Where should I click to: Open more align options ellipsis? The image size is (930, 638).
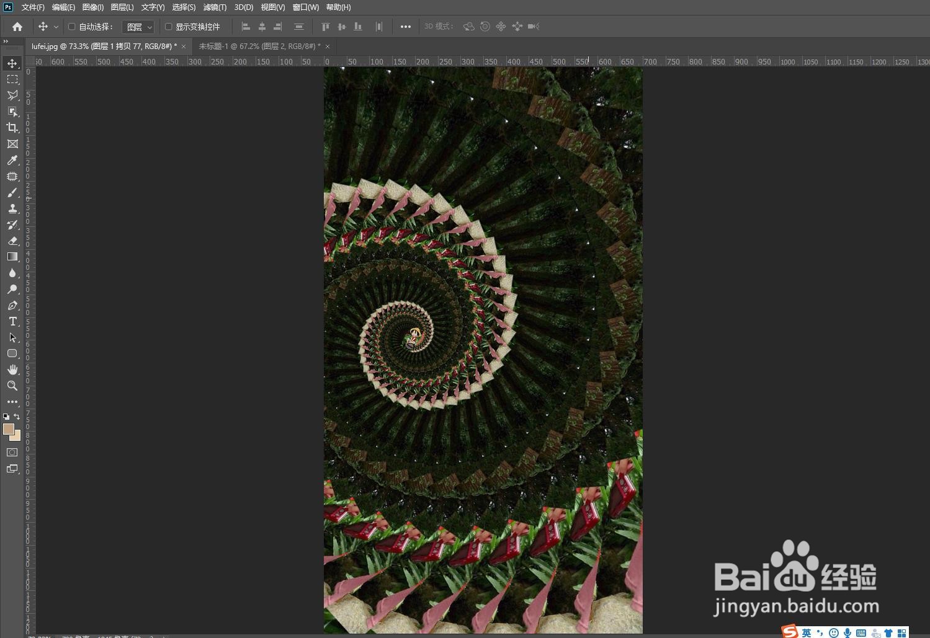(406, 27)
